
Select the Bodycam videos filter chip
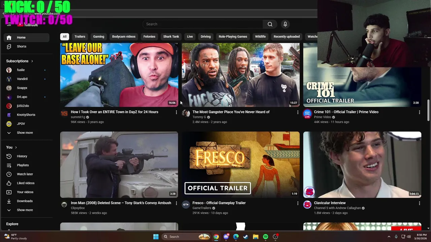tap(124, 37)
